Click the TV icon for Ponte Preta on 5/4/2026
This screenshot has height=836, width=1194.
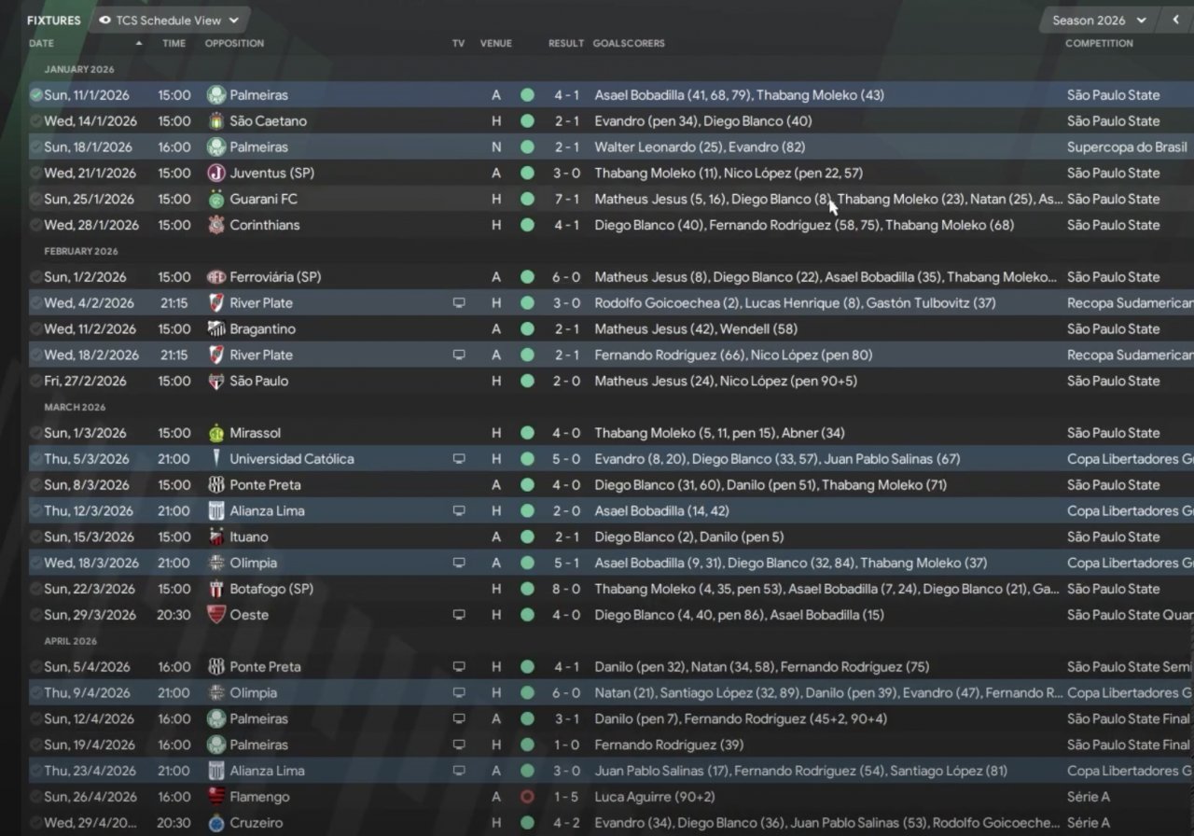point(458,667)
